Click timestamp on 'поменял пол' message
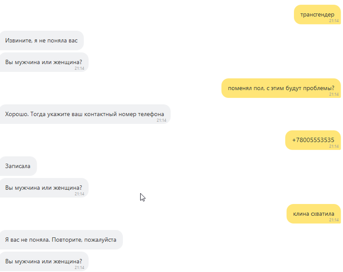Image resolution: width=343 pixels, height=272 pixels. [334, 94]
